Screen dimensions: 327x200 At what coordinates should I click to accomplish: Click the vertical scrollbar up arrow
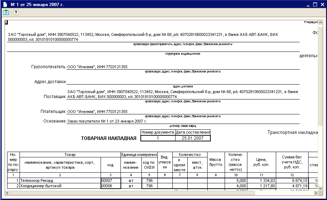320,22
